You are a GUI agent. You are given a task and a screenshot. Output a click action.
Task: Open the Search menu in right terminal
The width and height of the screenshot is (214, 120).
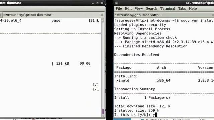coord(151,9)
